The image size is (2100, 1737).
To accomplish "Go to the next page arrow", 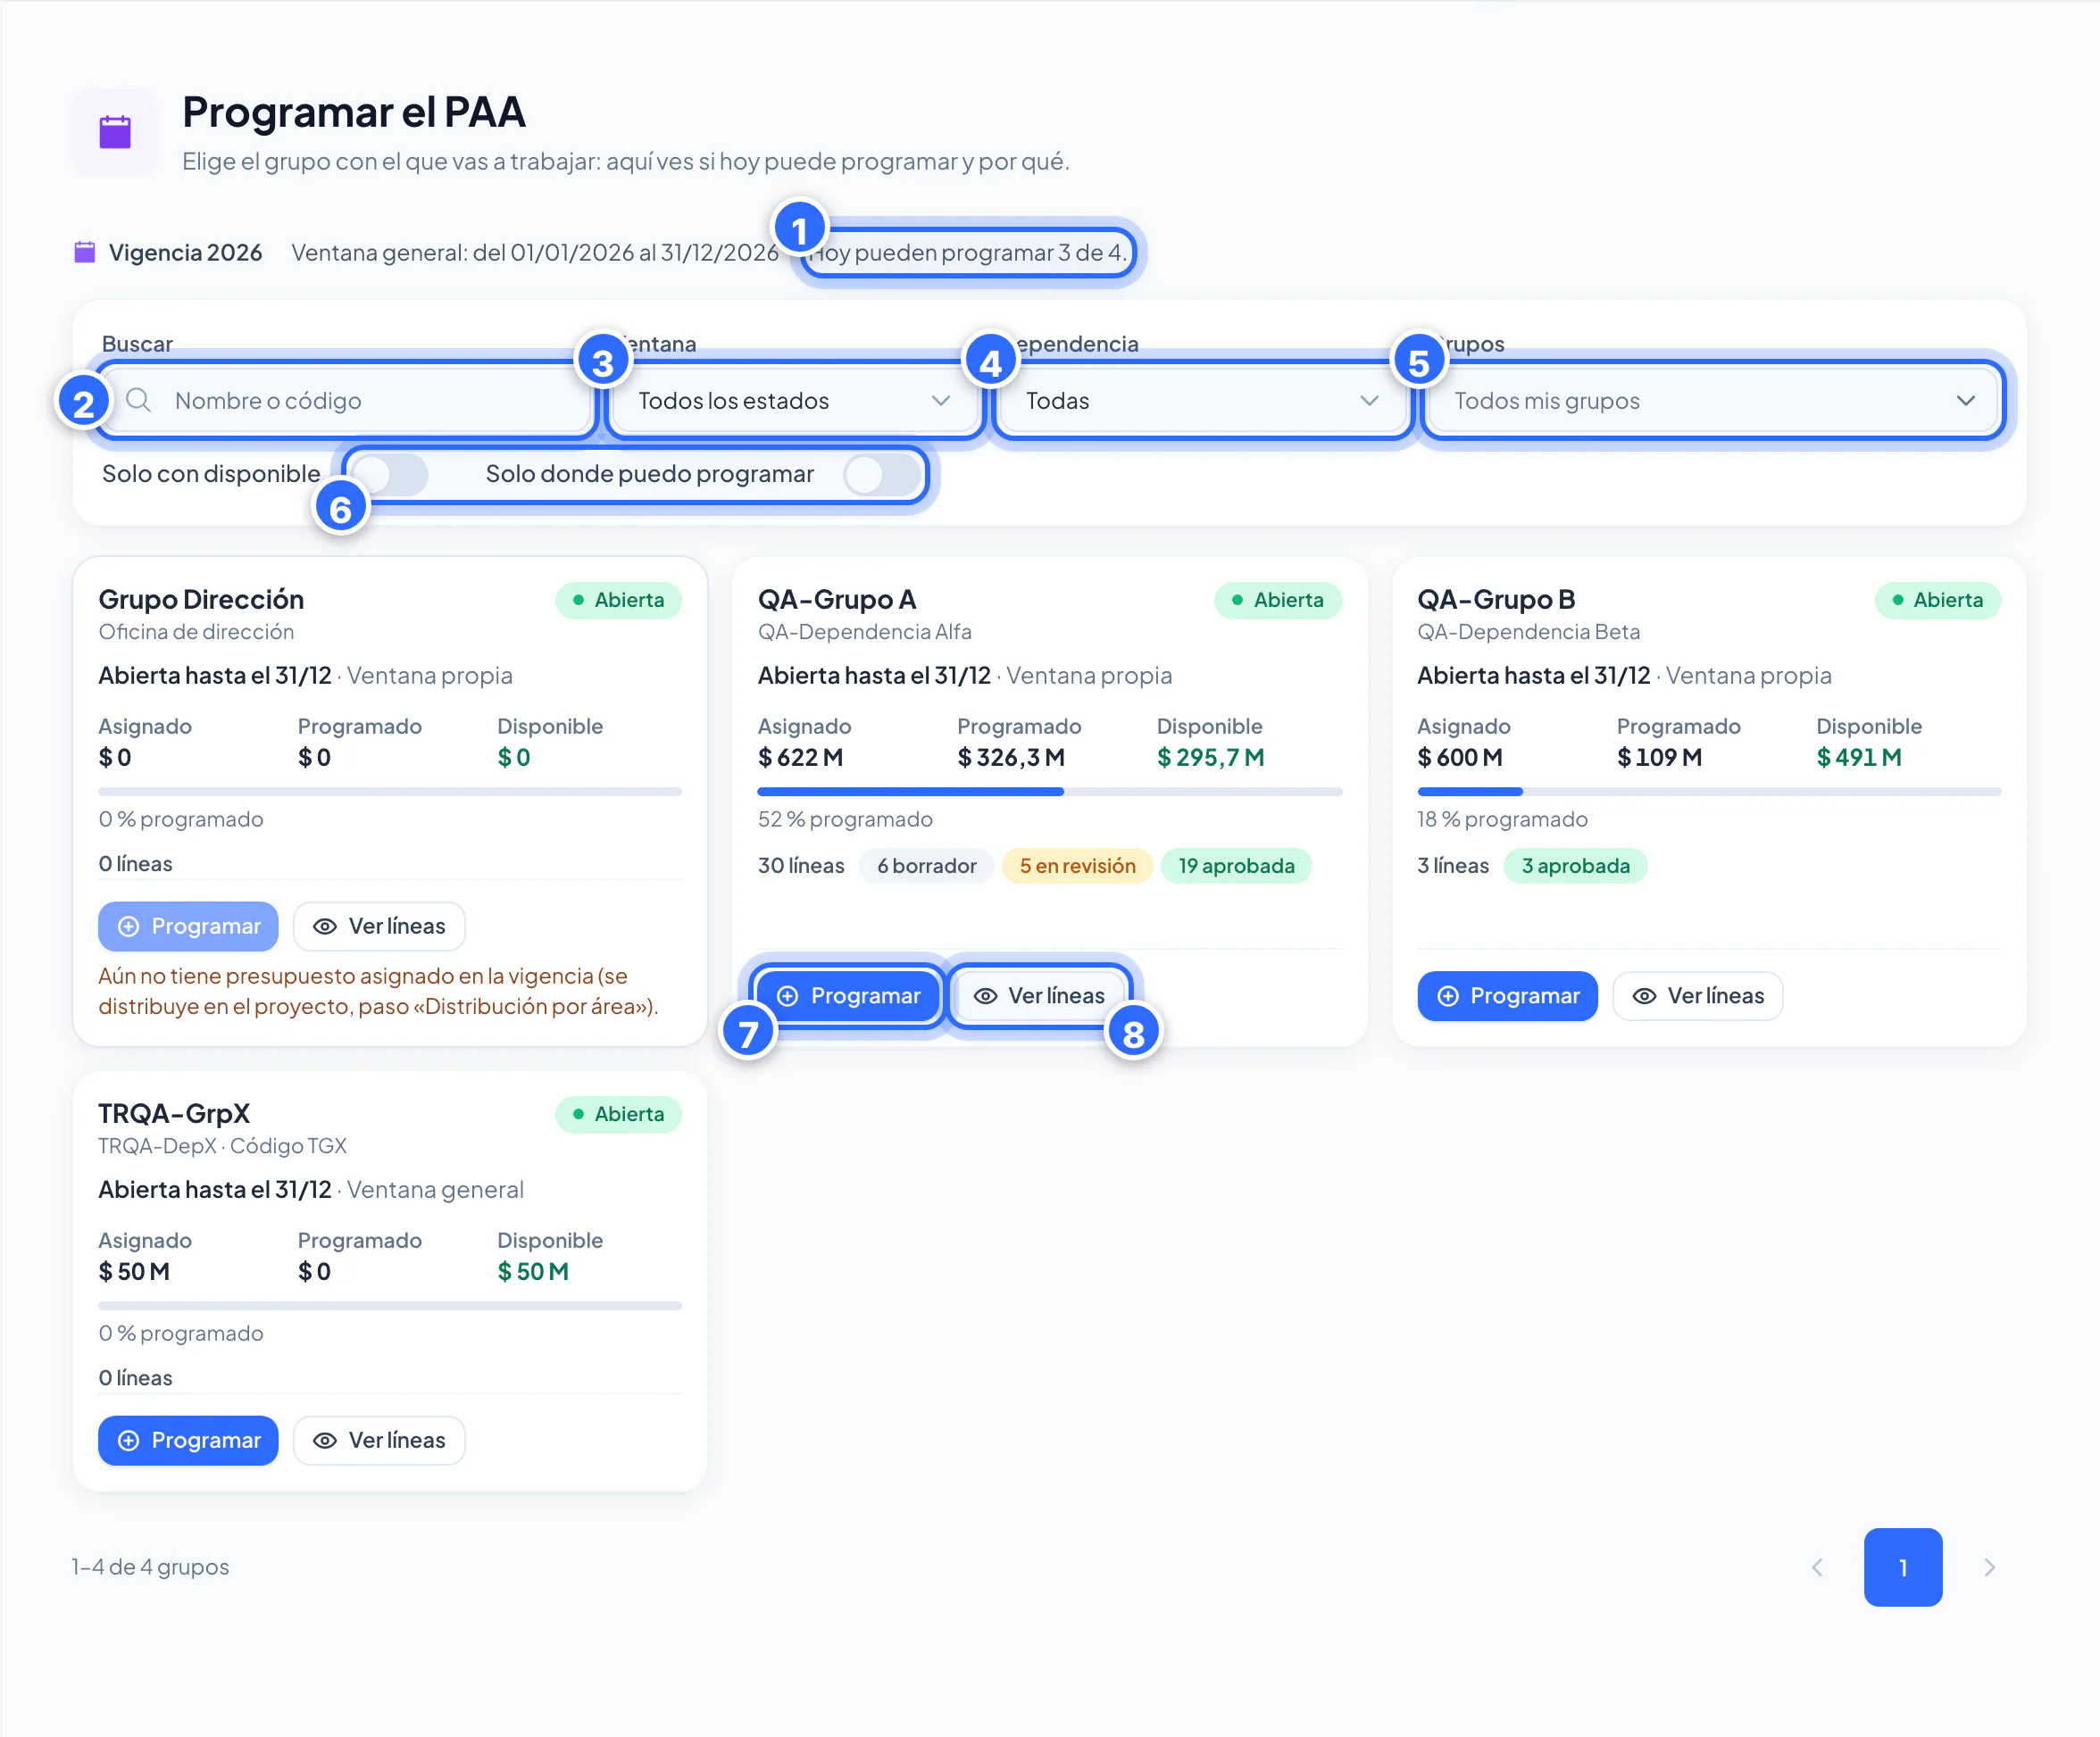I will (1990, 1567).
